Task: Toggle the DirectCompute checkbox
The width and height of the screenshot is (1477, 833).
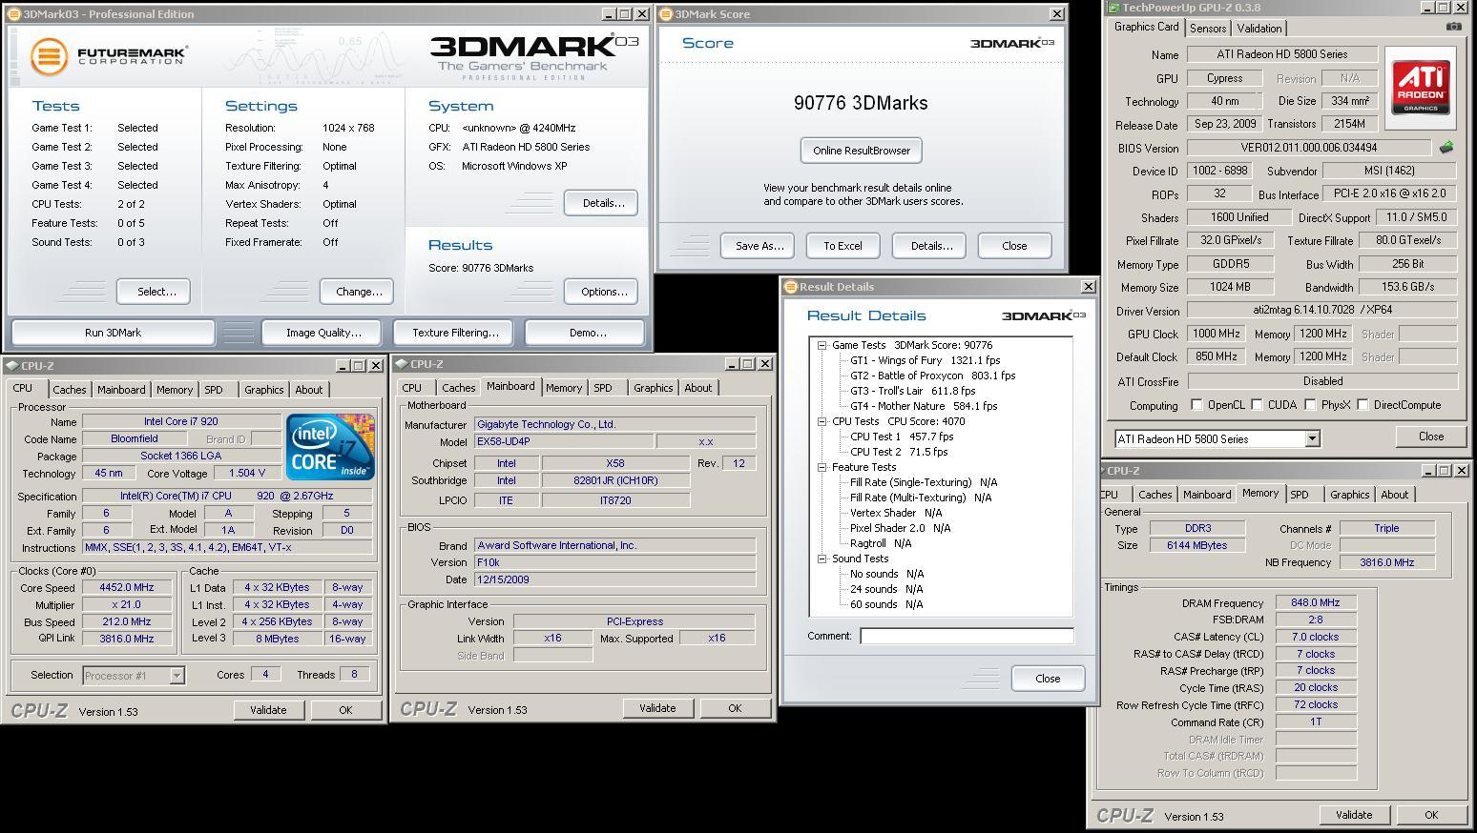Action: pos(1363,405)
